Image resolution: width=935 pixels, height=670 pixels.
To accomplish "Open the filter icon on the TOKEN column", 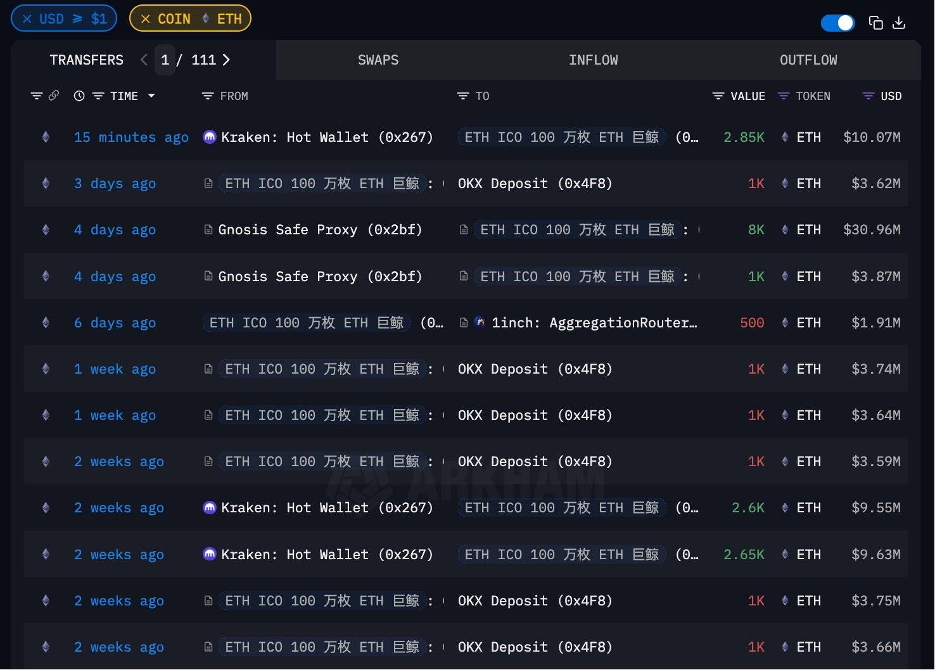I will click(x=783, y=96).
